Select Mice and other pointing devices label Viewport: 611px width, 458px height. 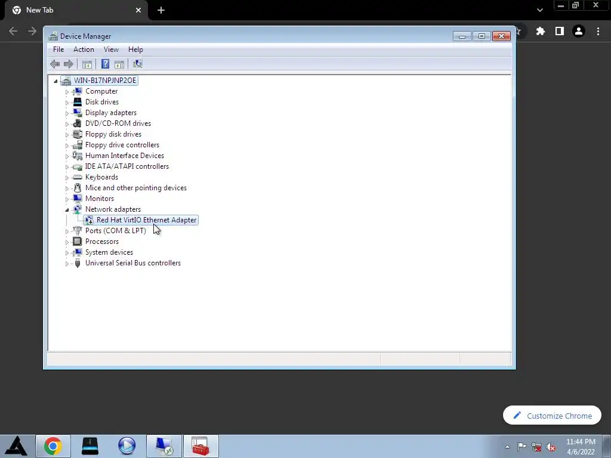tap(136, 188)
